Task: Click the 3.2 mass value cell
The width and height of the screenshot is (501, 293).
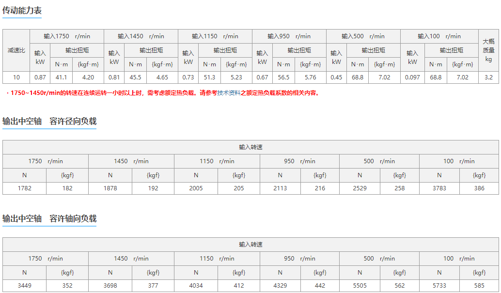Action: click(x=488, y=77)
